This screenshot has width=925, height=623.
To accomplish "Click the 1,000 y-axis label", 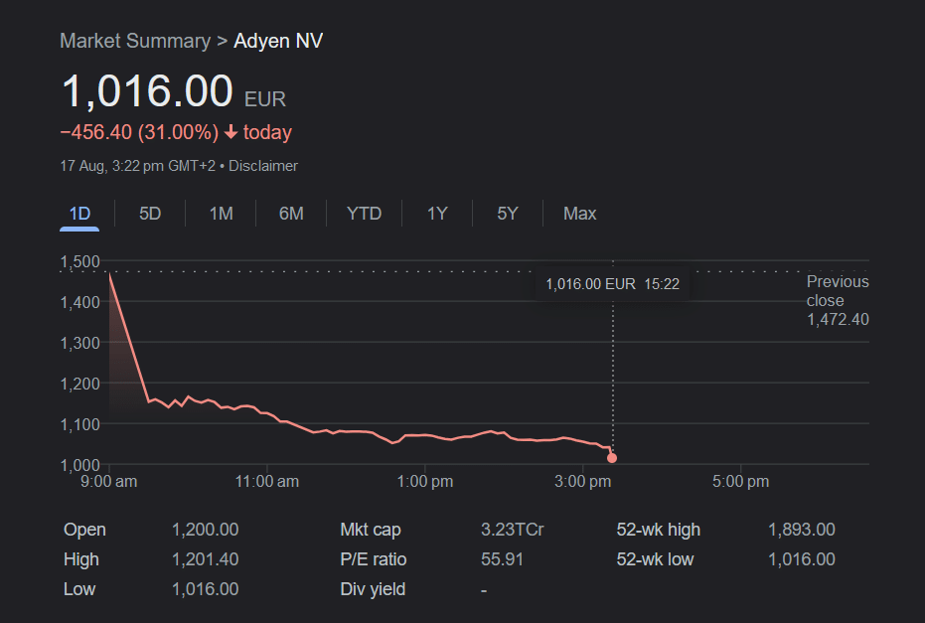I will pyautogui.click(x=80, y=465).
